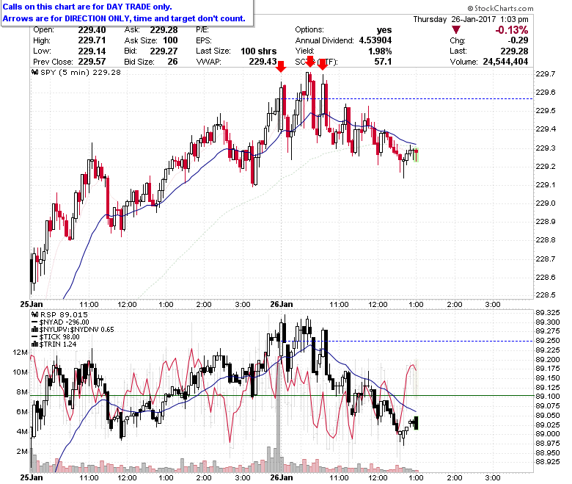
Task: Click the Annual Dividend value 4.53904
Action: pos(375,40)
